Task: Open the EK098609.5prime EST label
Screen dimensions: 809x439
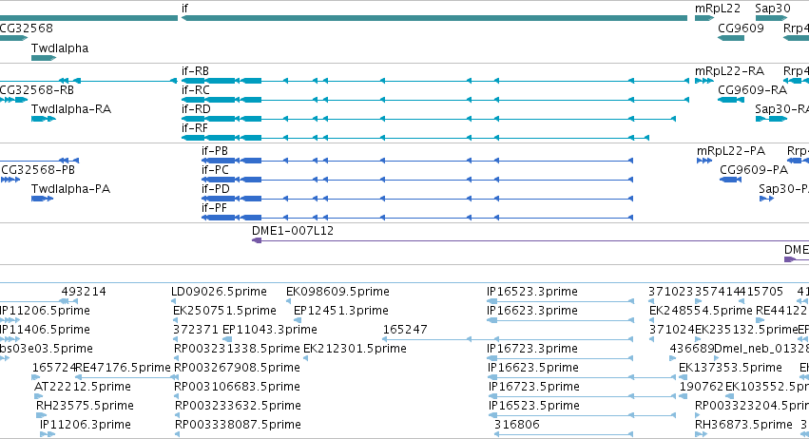Action: pos(337,292)
